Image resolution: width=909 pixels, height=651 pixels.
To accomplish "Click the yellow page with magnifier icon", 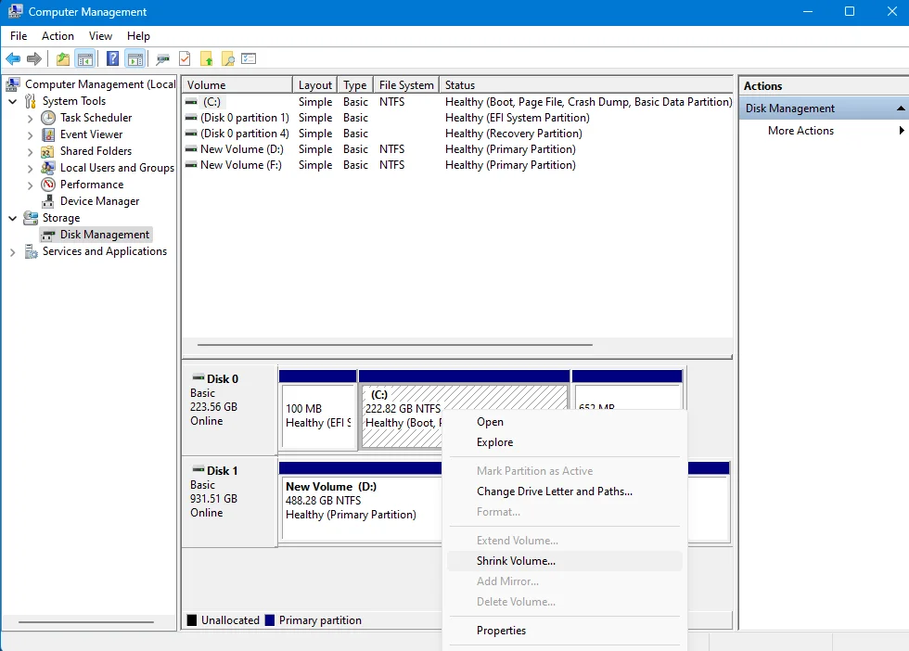I will pos(228,58).
